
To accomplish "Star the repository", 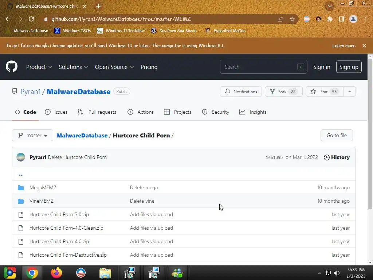I will point(325,92).
